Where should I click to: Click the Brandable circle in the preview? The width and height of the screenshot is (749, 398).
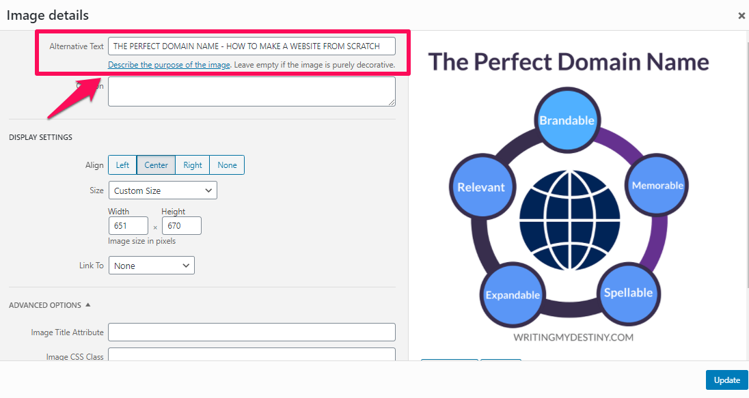click(567, 121)
